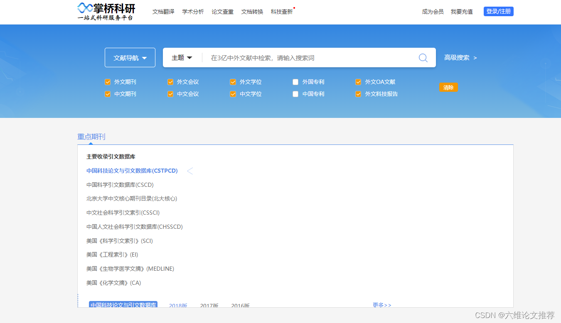Select 中国科学引文数据库(CSCD) entry
Viewport: 561px width, 323px height.
(120, 185)
